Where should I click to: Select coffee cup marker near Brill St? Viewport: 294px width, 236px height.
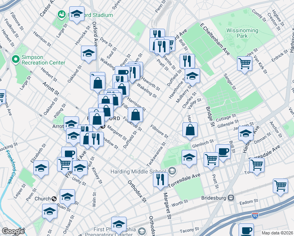[x=223, y=153]
